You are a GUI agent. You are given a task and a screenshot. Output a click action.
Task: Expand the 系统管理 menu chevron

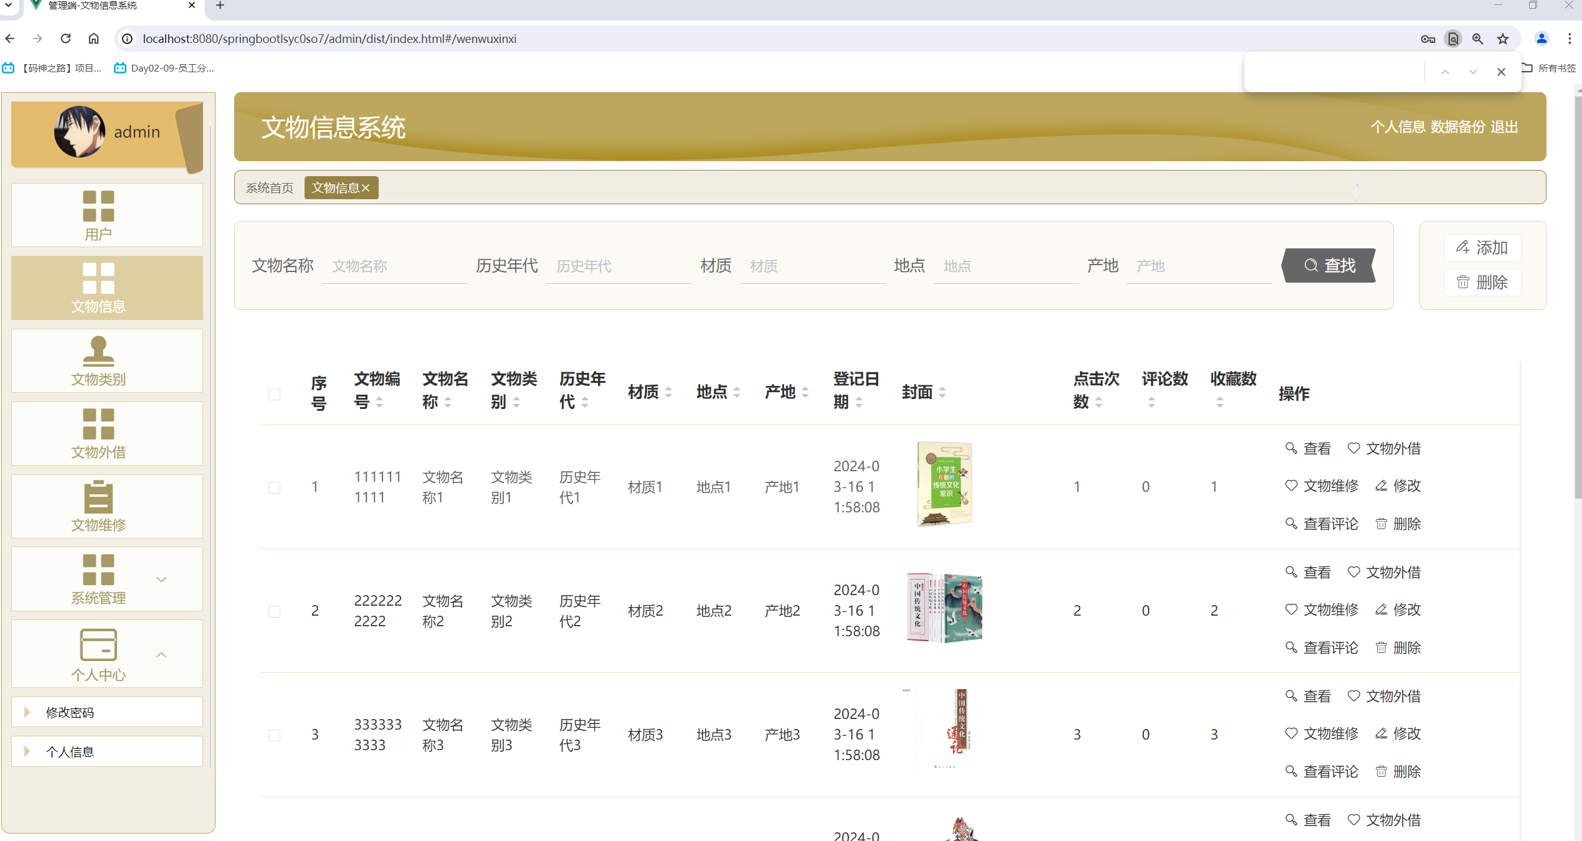161,580
